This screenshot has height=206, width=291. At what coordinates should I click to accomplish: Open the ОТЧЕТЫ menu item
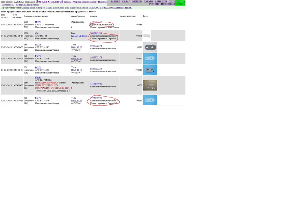click(x=137, y=2)
